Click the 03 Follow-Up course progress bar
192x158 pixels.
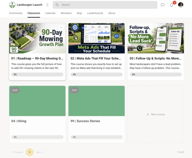pos(156,74)
